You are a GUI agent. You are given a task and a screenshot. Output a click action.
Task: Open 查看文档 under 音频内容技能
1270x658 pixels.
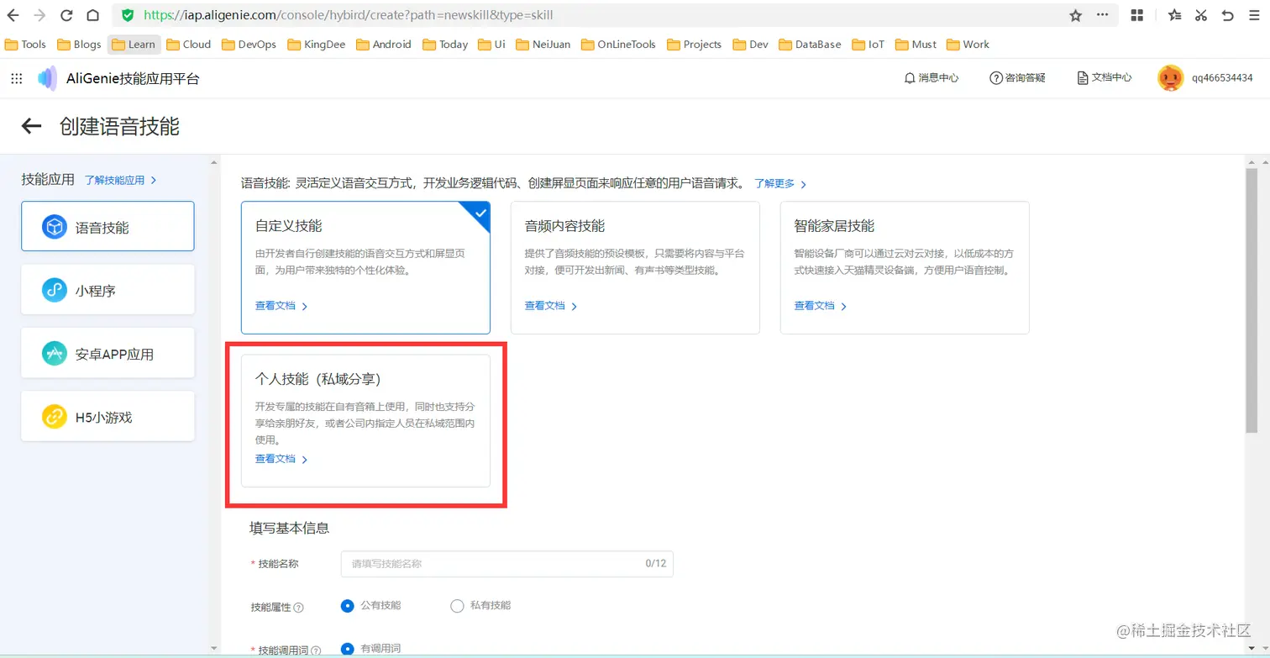[x=551, y=306]
